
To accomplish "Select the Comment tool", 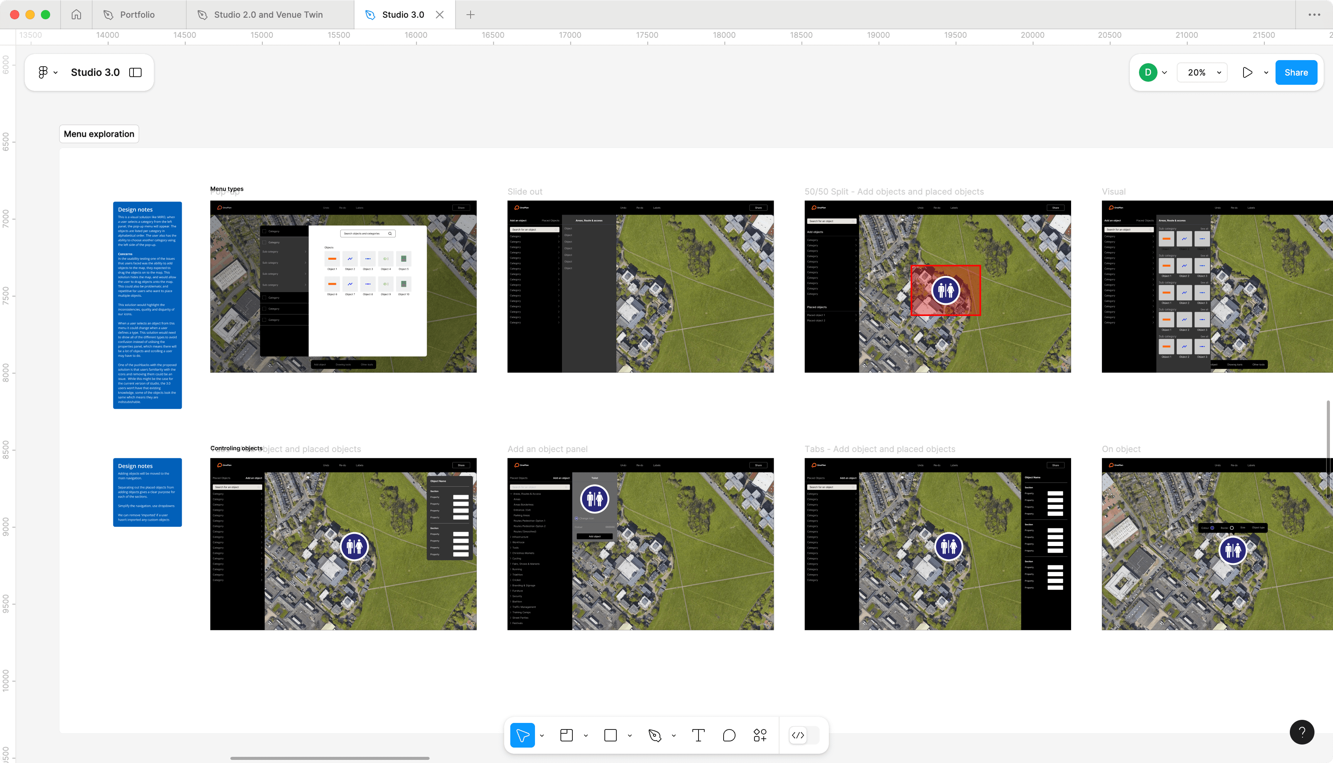I will pos(729,735).
